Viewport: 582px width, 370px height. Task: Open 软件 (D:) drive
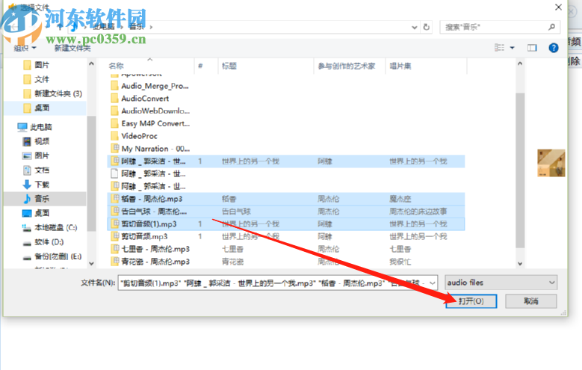click(x=43, y=242)
